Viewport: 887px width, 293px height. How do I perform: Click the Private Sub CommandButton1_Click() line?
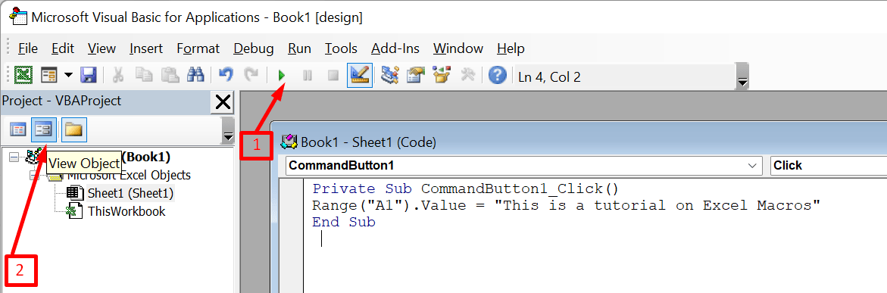click(x=466, y=189)
